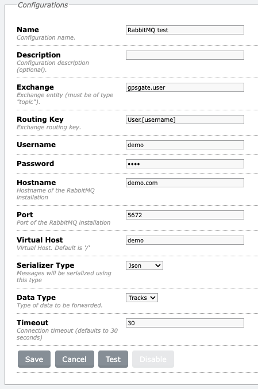258x389 pixels.
Task: Select the Exchange field with gpsgate.user
Action: click(185, 87)
